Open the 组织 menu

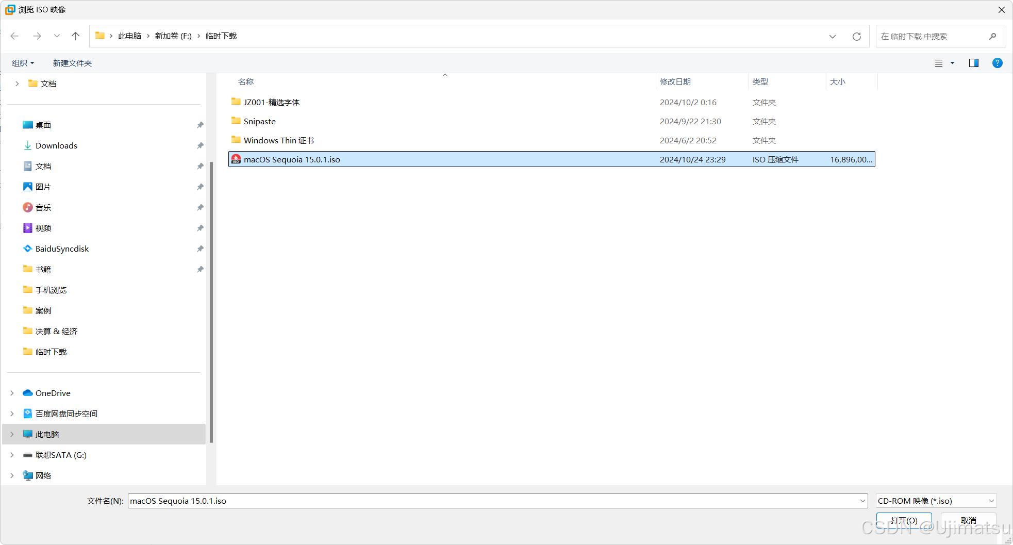point(23,63)
